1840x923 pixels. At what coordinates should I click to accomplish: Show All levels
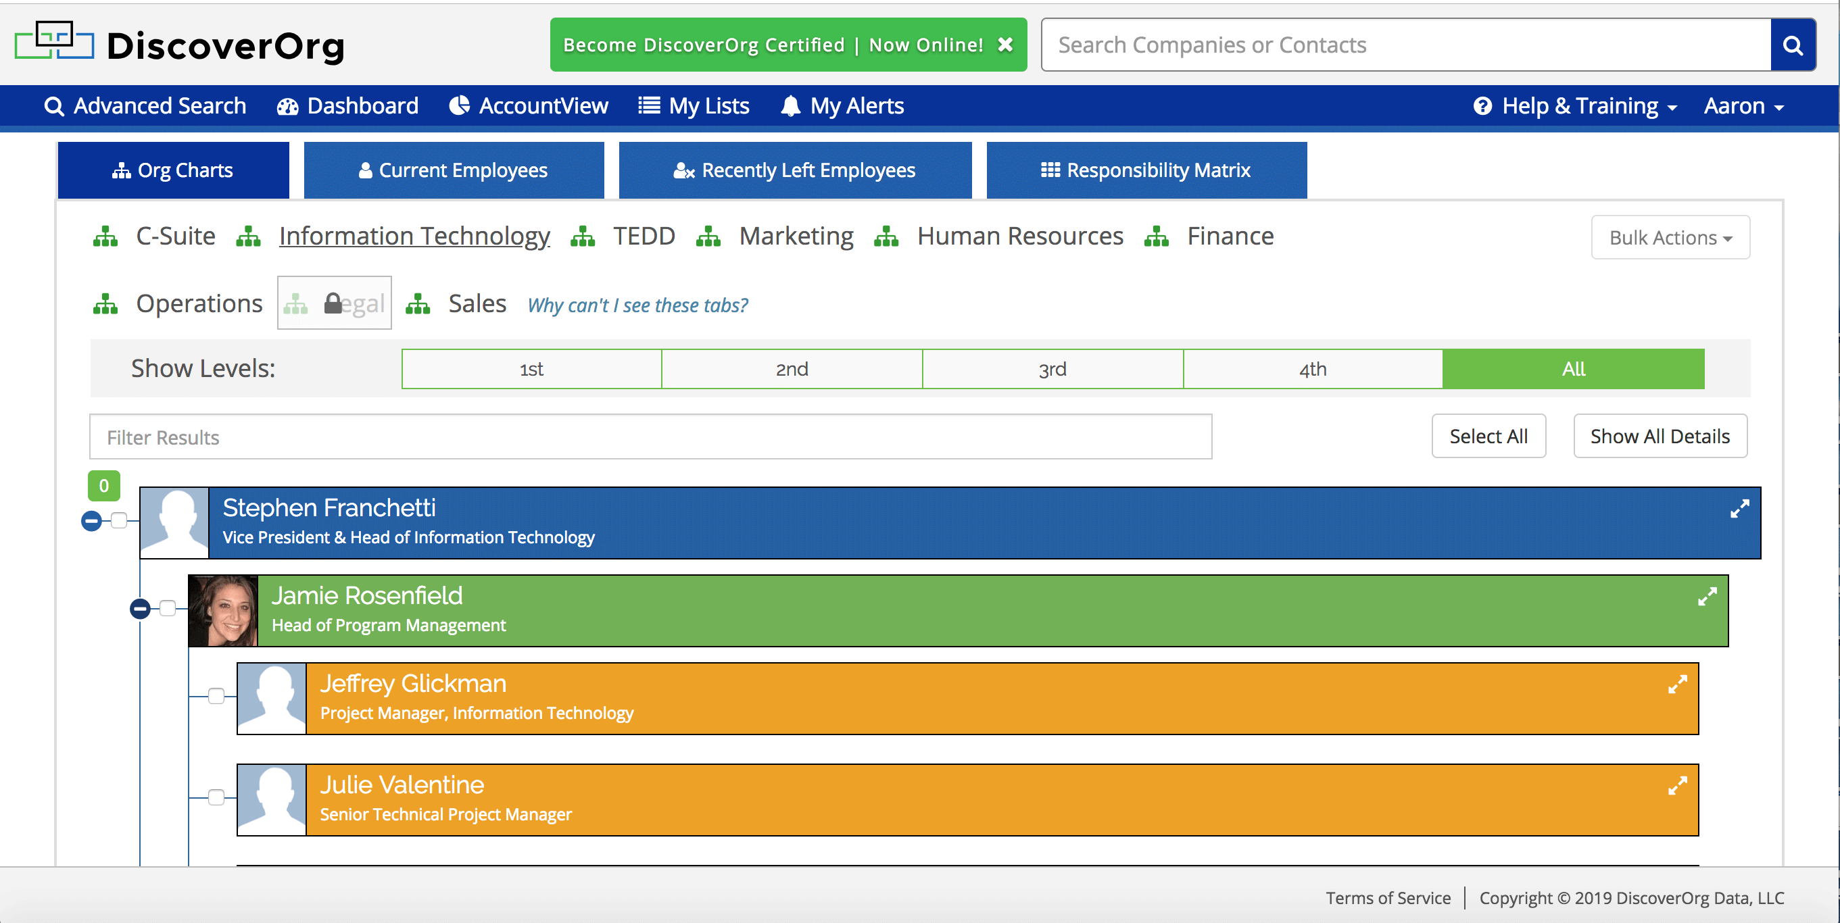(1574, 369)
